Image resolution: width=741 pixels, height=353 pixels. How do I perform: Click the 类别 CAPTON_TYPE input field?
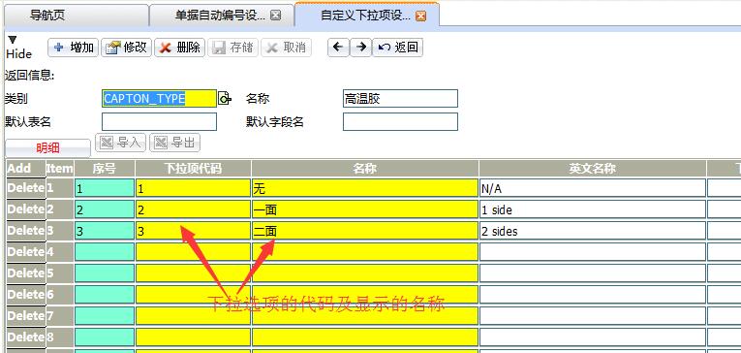pos(159,98)
